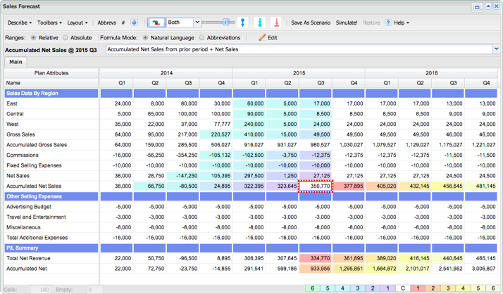Click the white C legend swatch
503x294 pixels.
point(403,288)
